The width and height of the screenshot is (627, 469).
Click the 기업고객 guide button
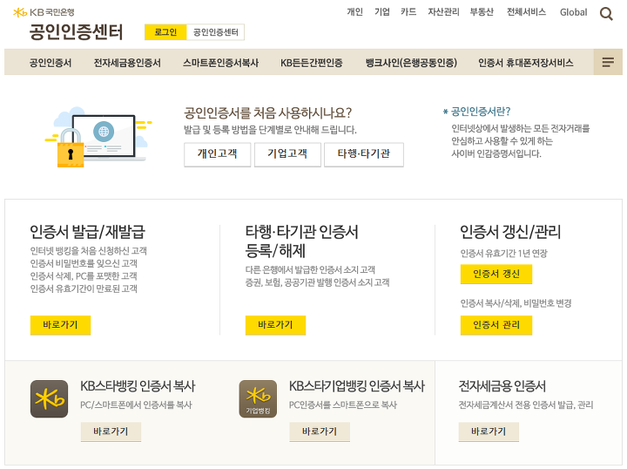[x=287, y=154]
